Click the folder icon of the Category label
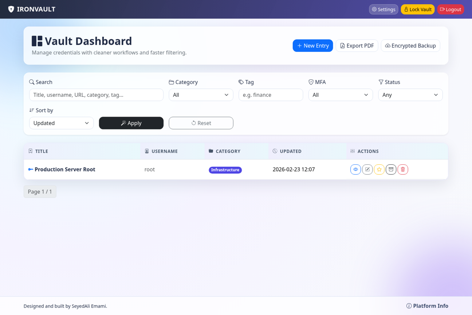 pos(171,82)
